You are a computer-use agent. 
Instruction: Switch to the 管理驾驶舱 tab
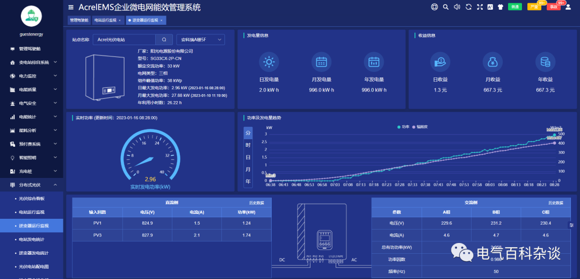coord(79,20)
